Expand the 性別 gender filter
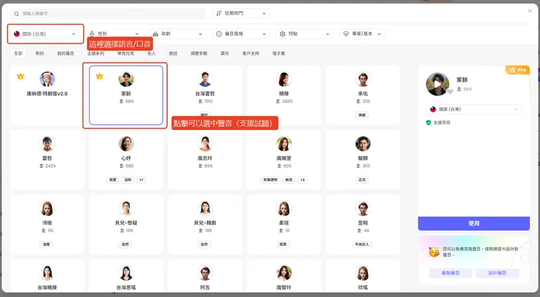540x297 pixels. (114, 34)
